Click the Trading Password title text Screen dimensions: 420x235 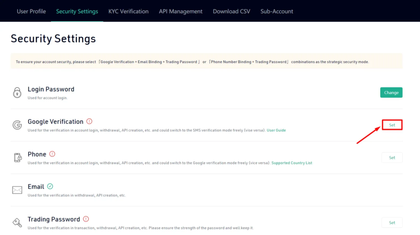[x=54, y=219]
